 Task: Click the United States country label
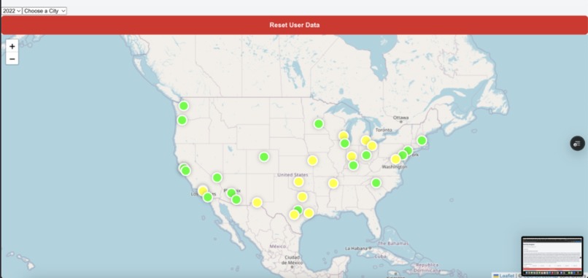click(x=293, y=175)
